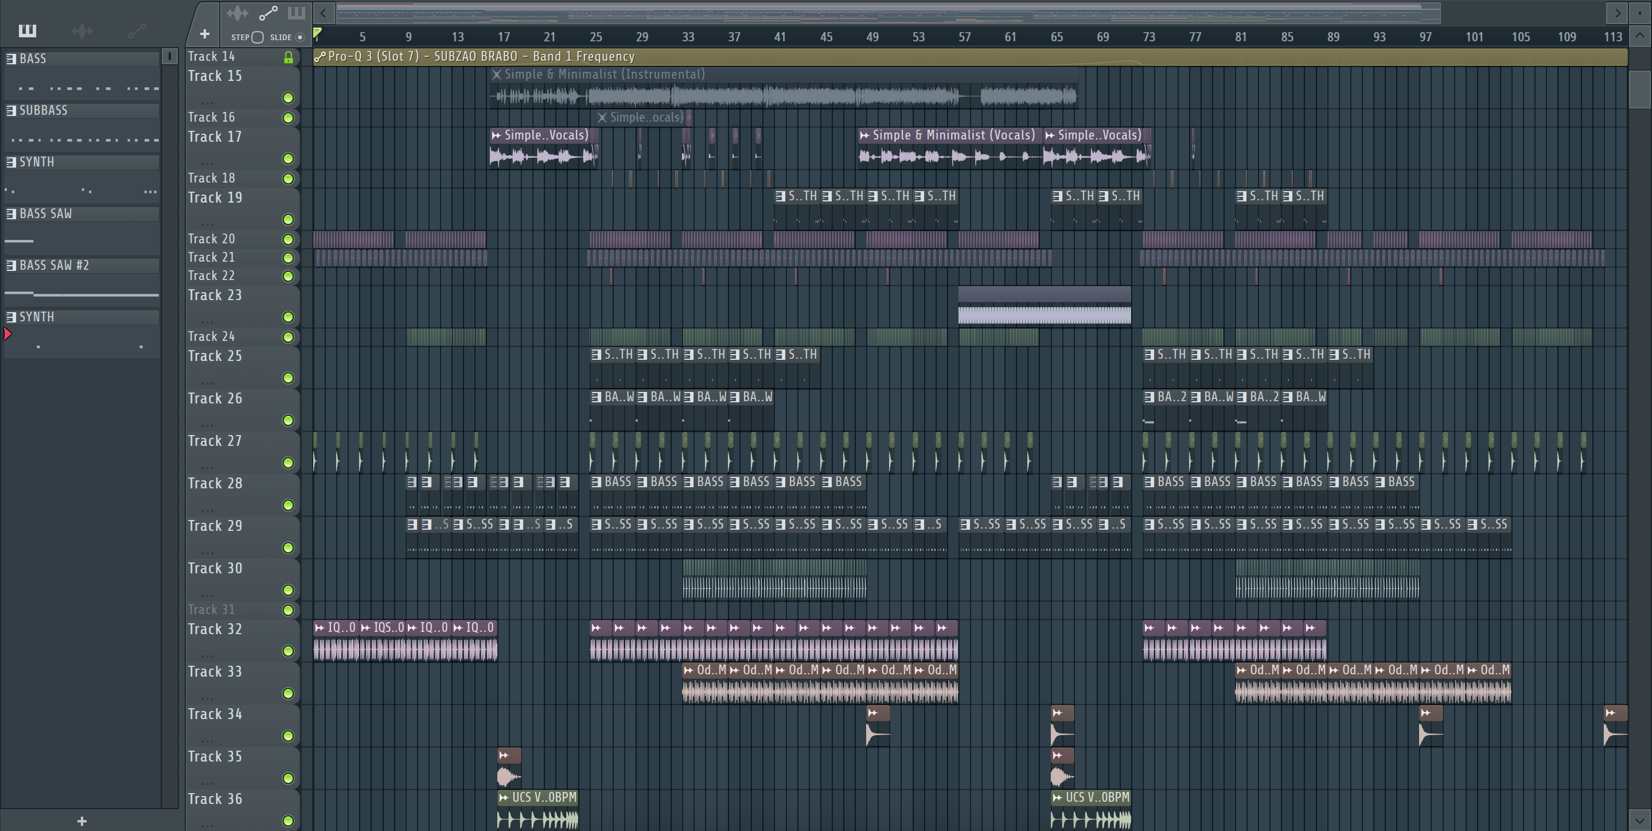
Task: Click X icon on muted Simple..ocals) clip
Action: point(602,118)
